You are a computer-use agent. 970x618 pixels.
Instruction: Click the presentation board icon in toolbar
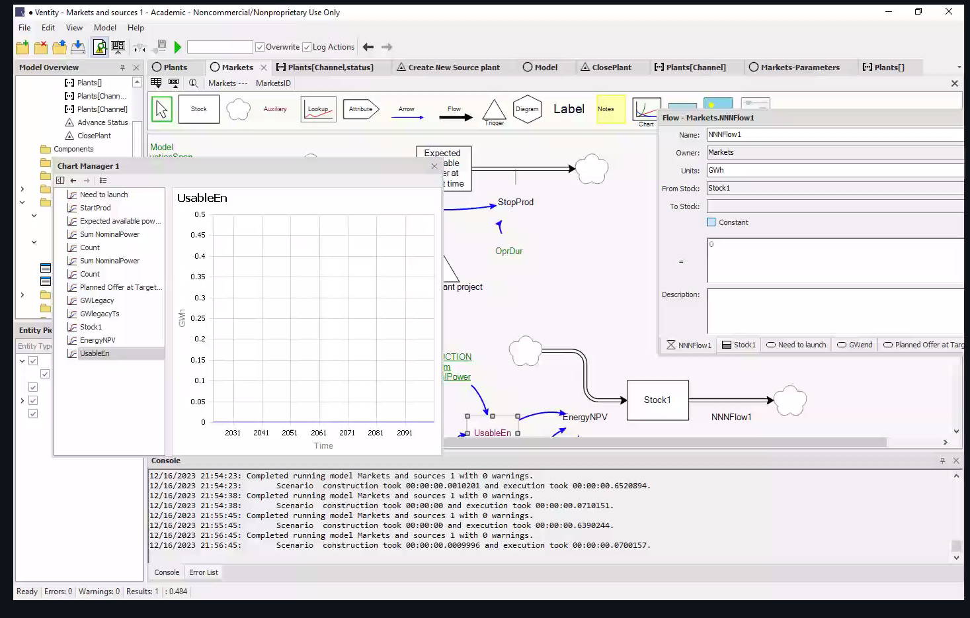click(x=118, y=47)
